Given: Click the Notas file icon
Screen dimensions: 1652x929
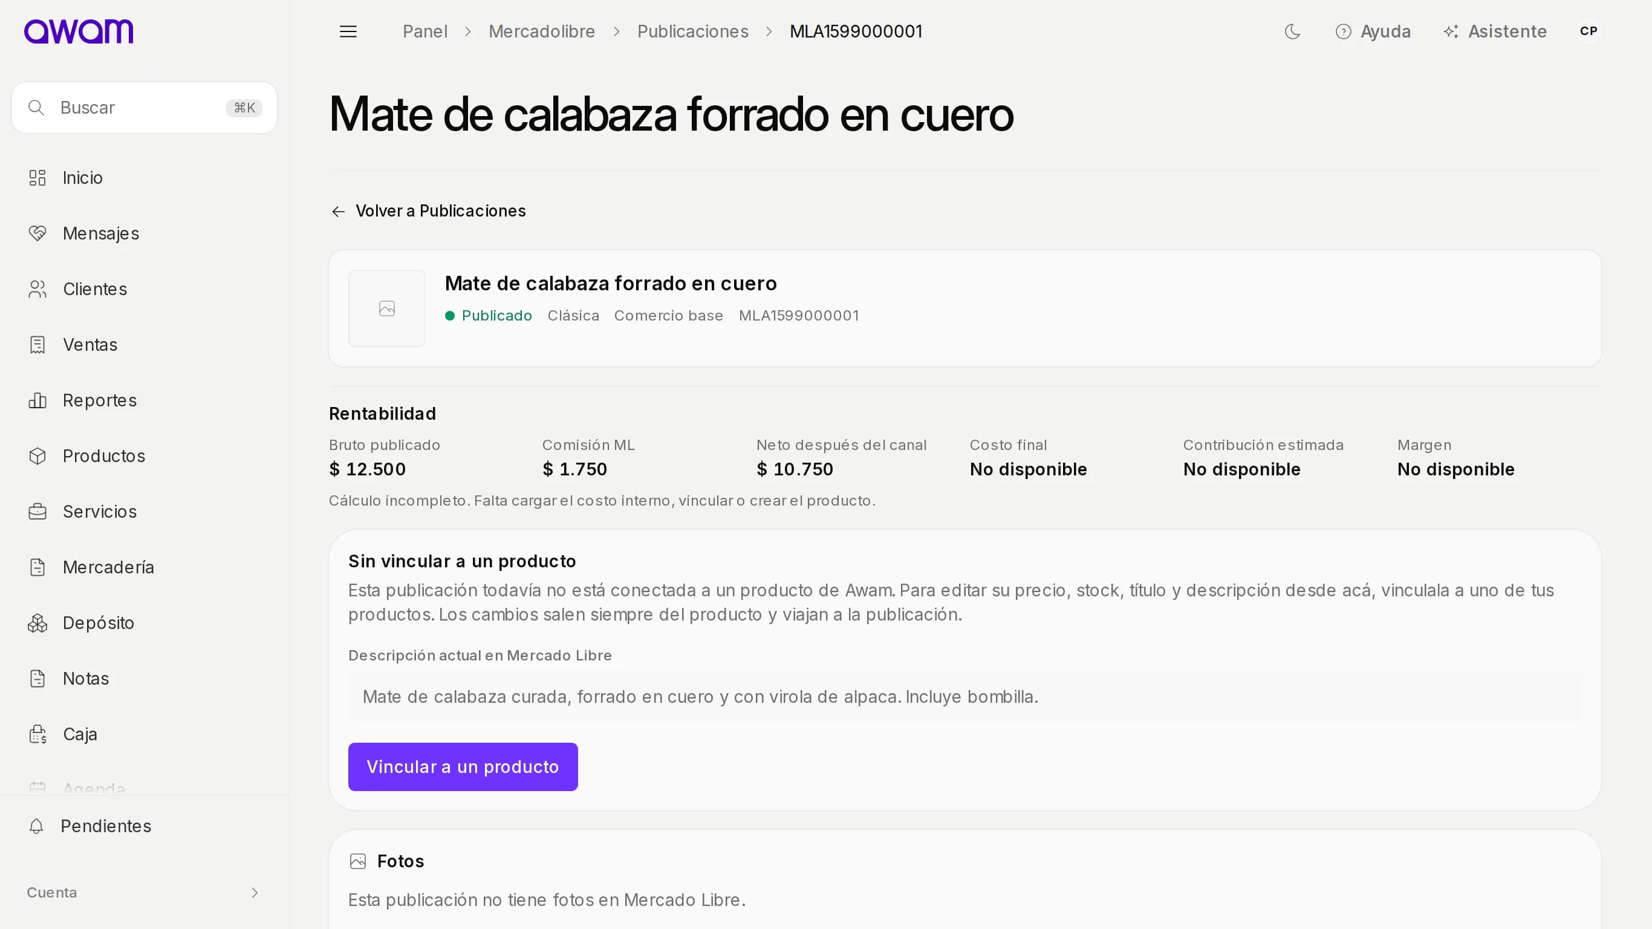Looking at the screenshot, I should tap(38, 678).
